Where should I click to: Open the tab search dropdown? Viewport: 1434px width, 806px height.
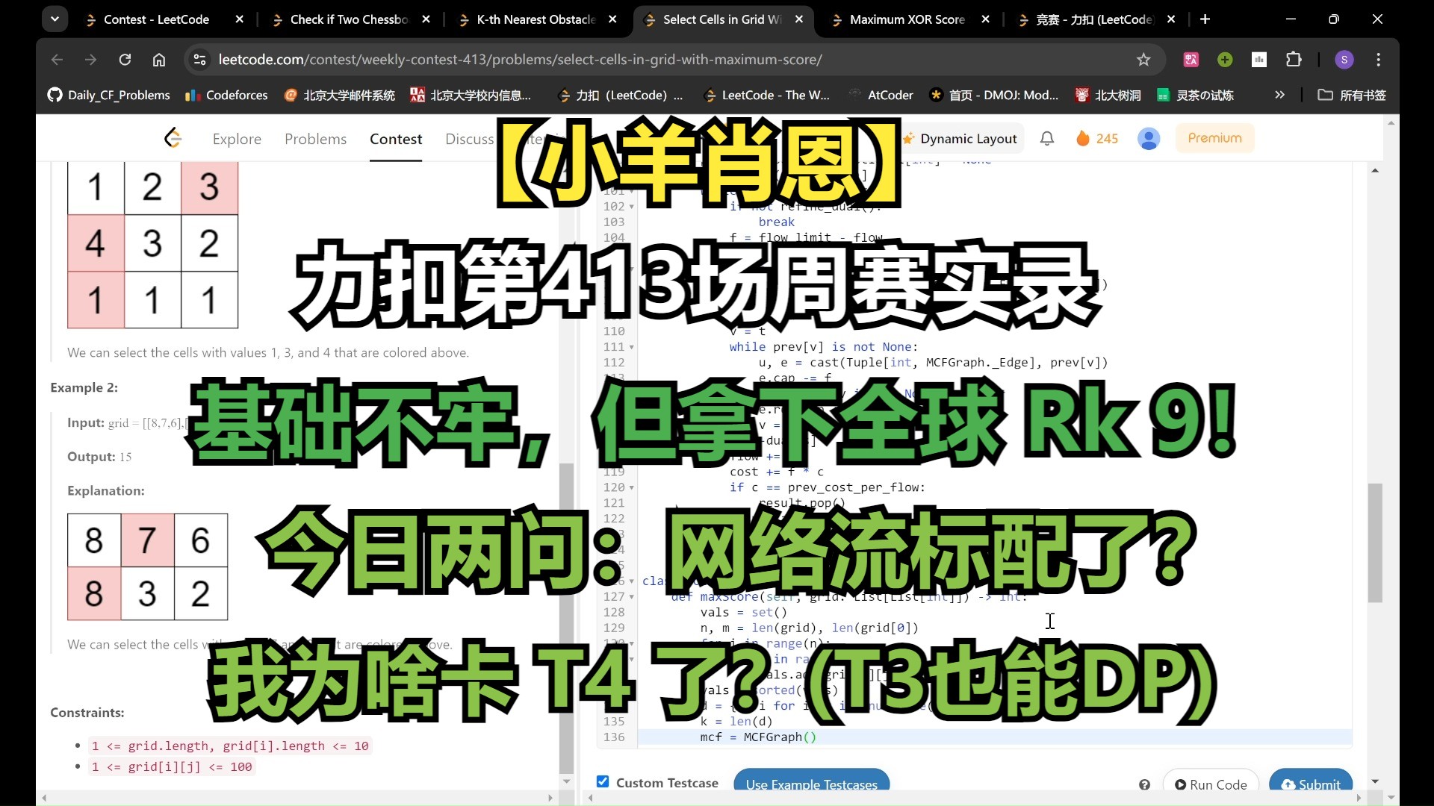(55, 19)
